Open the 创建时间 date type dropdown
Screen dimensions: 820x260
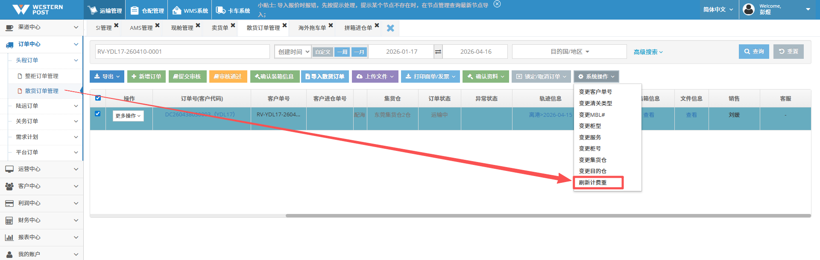tap(293, 52)
